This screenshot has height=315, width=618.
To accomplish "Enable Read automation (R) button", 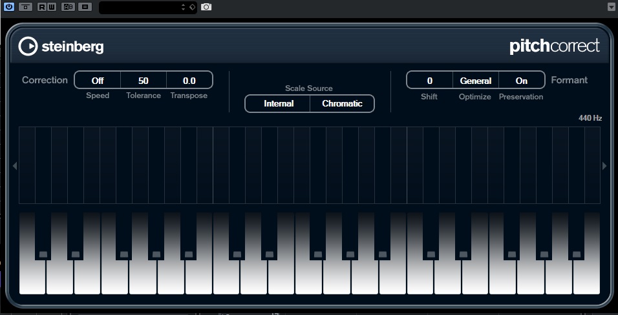I will tap(42, 6).
